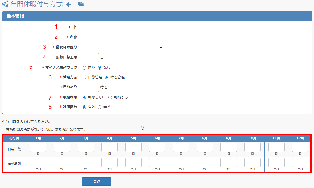Screen dimensions: 314x188
Task: Focus 有効期間 input for 11月
Action: point(276,162)
